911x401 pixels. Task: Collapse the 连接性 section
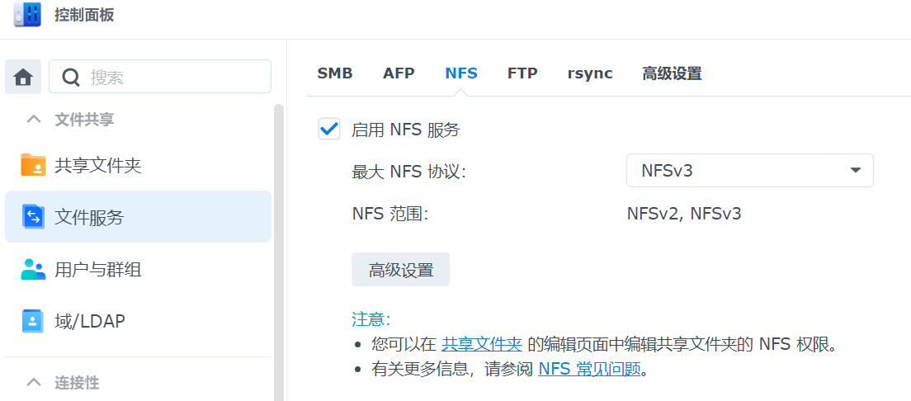coord(34,382)
